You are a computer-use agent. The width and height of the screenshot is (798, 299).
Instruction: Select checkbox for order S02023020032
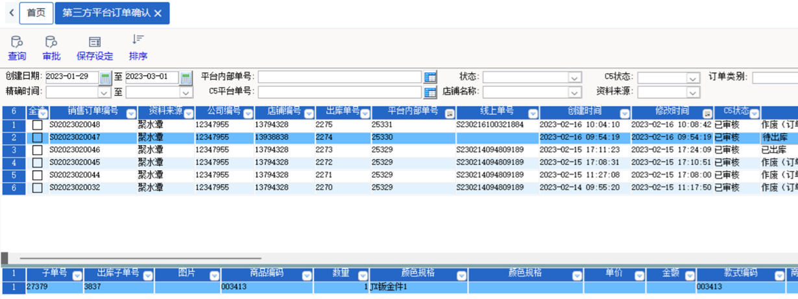click(x=38, y=188)
